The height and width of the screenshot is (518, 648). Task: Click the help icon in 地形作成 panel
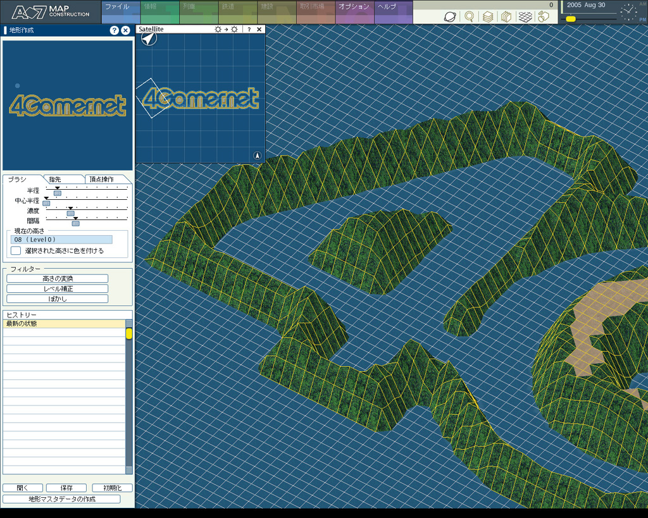[115, 30]
